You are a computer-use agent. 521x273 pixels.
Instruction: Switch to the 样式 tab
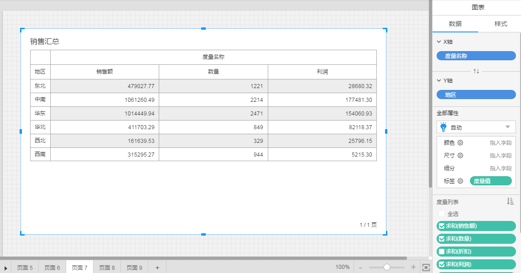500,24
